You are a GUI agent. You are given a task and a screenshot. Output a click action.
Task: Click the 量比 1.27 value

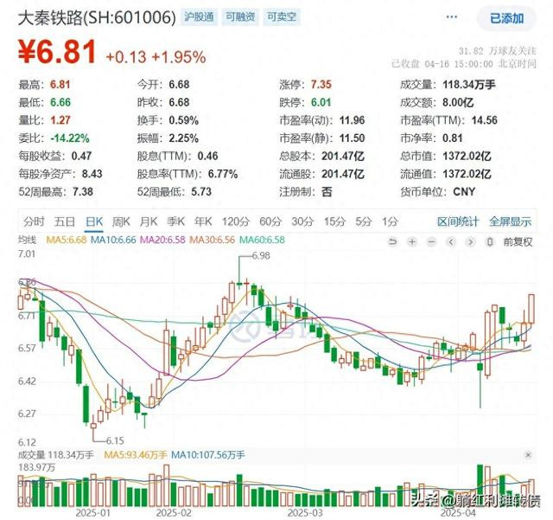60,120
